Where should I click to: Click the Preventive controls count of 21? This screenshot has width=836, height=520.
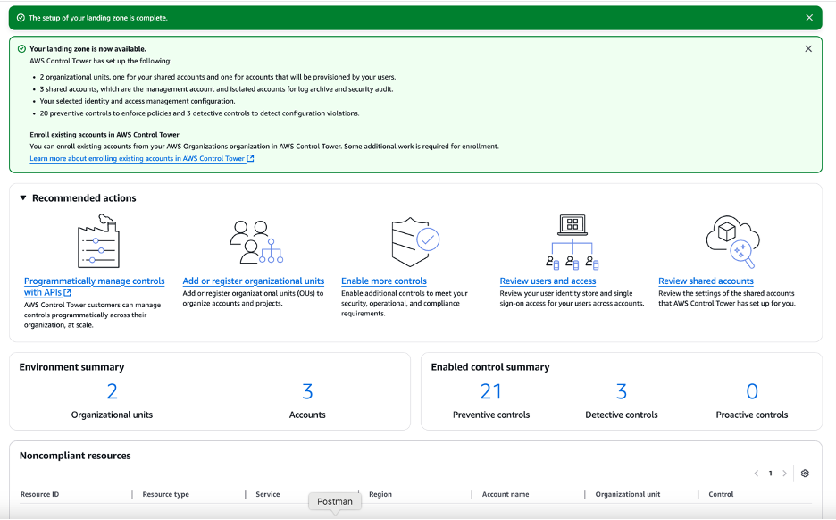coord(491,391)
